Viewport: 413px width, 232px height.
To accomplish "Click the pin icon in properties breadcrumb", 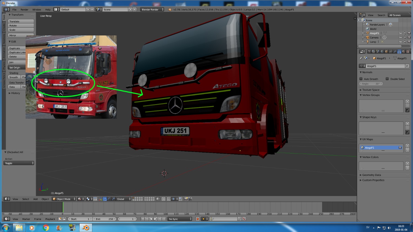I will [x=361, y=58].
